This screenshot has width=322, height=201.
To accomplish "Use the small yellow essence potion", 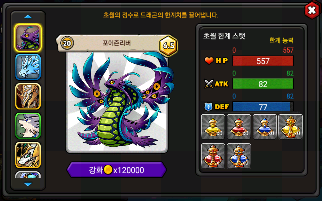I will pyautogui.click(x=213, y=127).
